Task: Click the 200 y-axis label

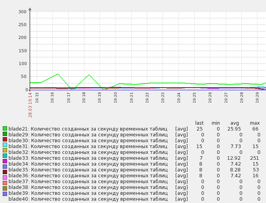Action: [x=23, y=38]
